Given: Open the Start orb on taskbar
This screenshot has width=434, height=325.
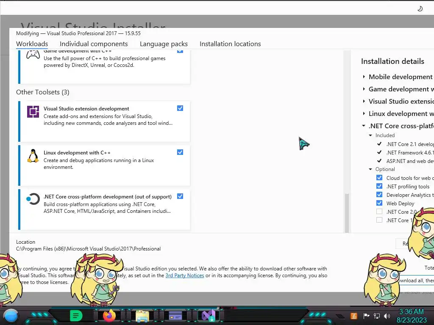Looking at the screenshot, I should [x=11, y=316].
